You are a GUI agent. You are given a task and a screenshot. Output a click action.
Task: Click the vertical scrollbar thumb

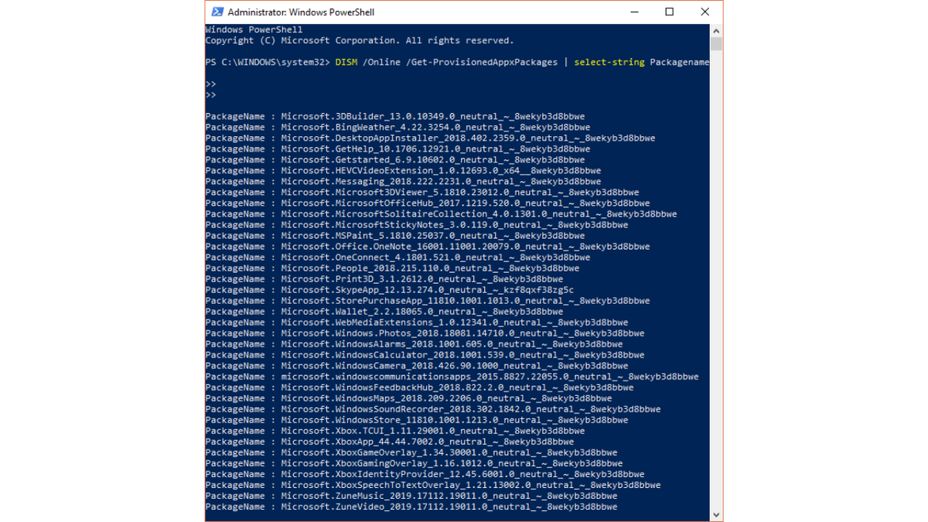tap(716, 43)
